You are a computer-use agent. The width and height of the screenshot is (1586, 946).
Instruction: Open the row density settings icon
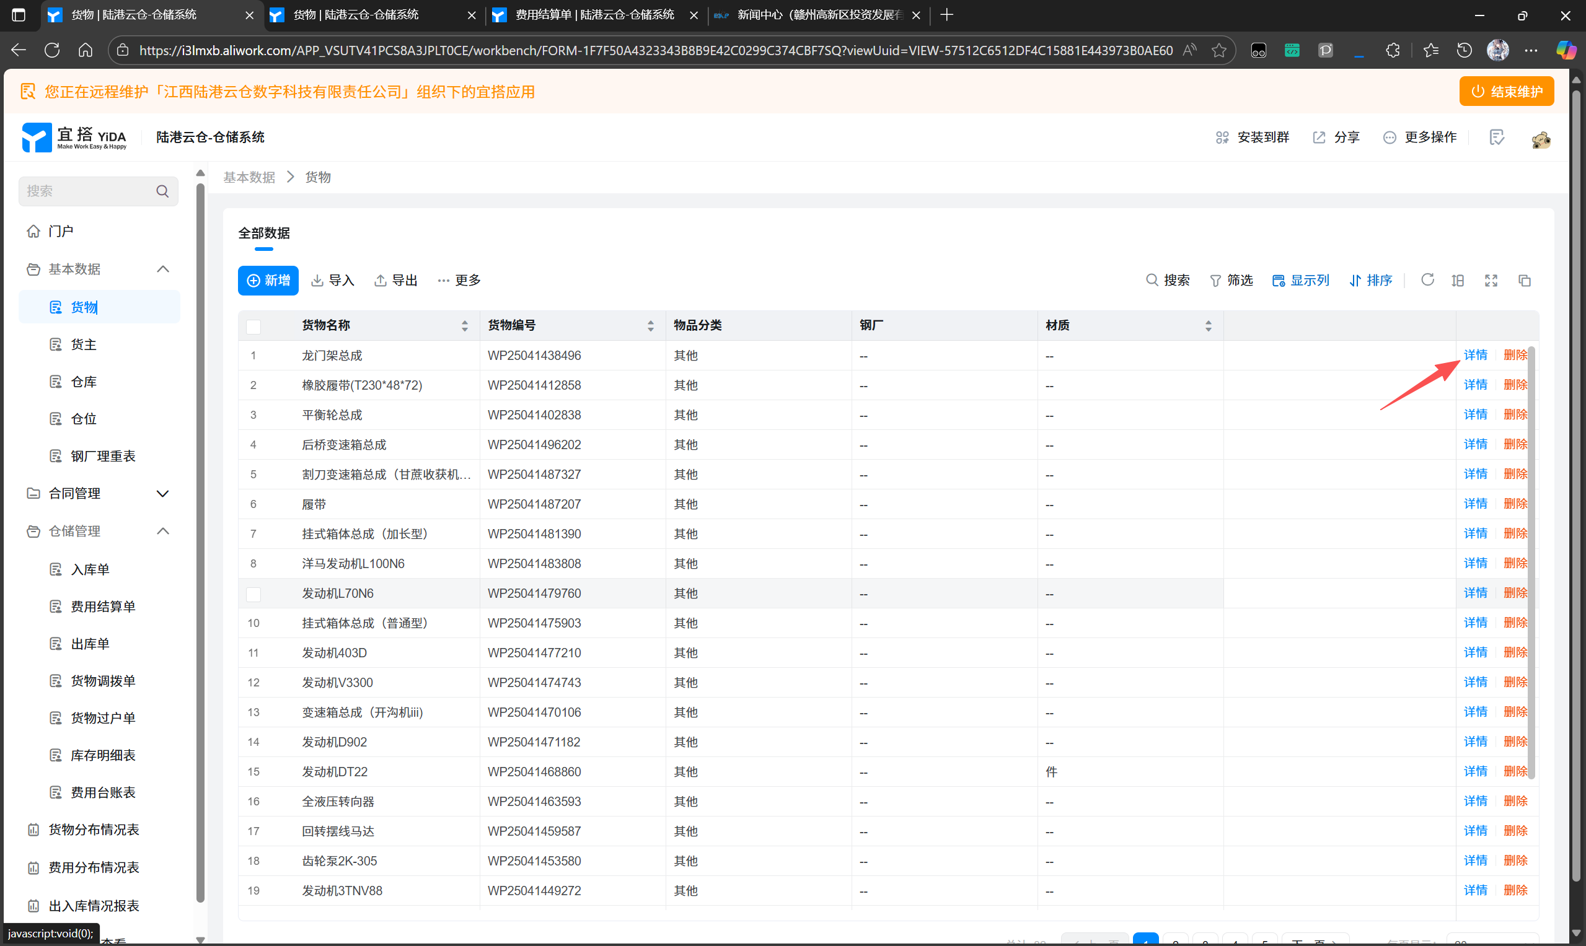click(x=1457, y=281)
